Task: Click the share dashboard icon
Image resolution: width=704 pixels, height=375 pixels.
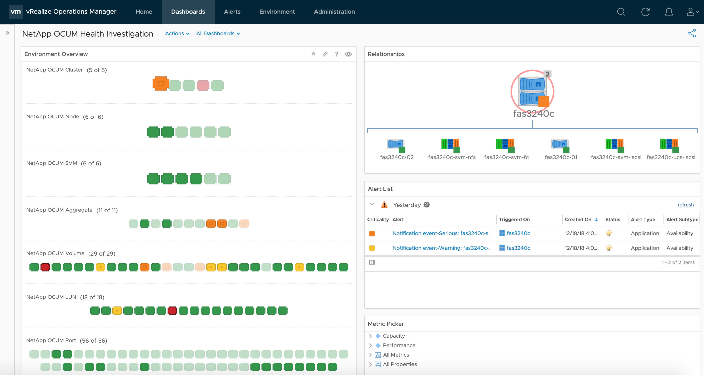Action: [692, 33]
